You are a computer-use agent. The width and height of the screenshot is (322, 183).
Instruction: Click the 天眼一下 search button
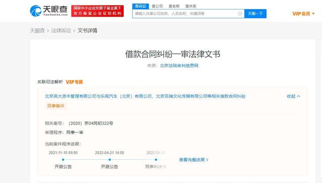(255, 14)
